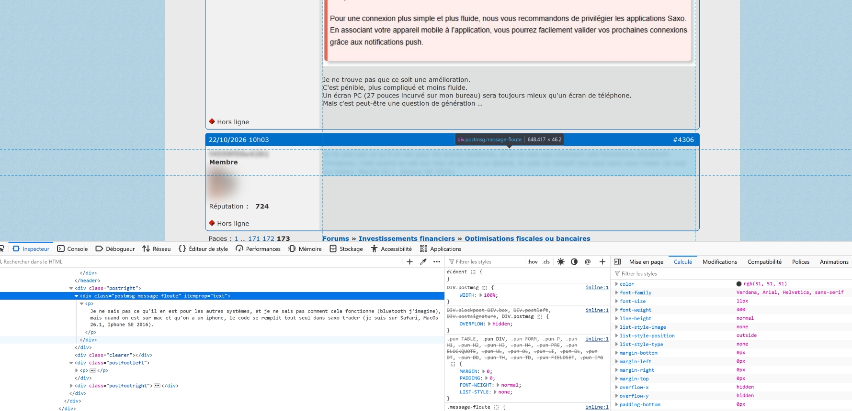Click the grid selector icon next to élément rule
The image size is (852, 411).
click(473, 272)
